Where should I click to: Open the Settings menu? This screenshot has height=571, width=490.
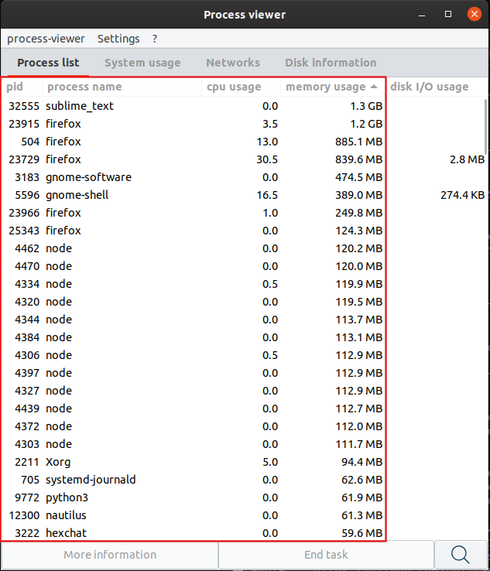pos(118,39)
